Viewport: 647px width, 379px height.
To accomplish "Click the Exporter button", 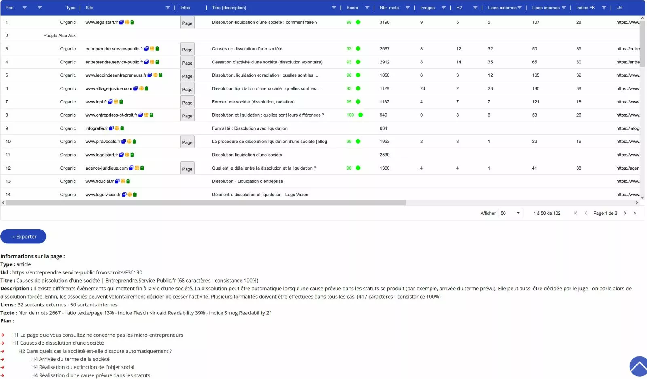I will (x=23, y=237).
